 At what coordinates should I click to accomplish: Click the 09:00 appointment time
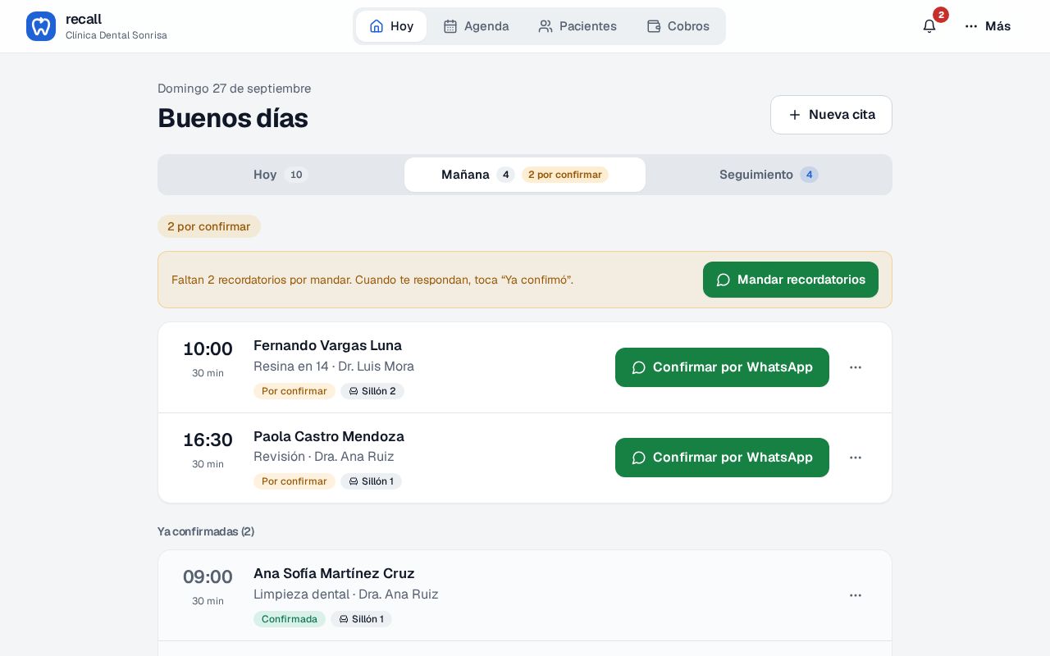pos(208,577)
